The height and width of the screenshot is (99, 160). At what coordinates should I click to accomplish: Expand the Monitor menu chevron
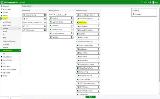tap(20, 76)
